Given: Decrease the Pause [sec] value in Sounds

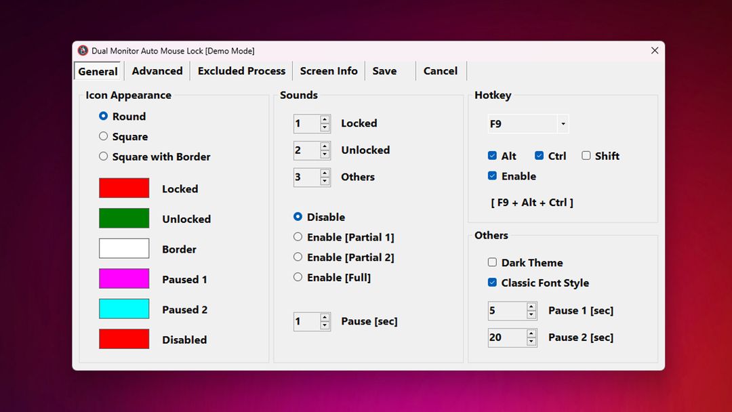Looking at the screenshot, I should coord(325,326).
